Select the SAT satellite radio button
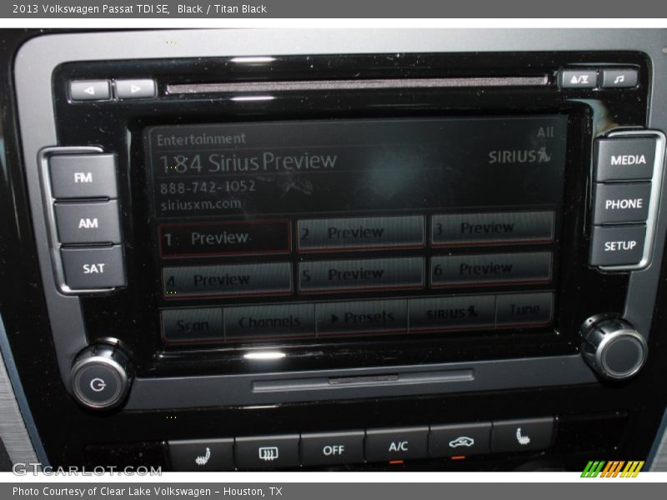The image size is (667, 500). point(93,267)
